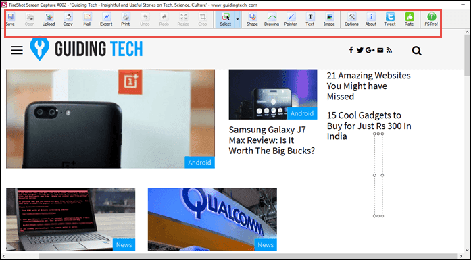Click the Undo toolbar icon
Image resolution: width=471 pixels, height=260 pixels.
pos(145,19)
